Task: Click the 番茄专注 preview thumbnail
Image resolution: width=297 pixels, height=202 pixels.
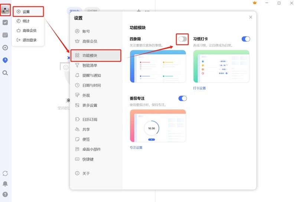Action: click(158, 126)
